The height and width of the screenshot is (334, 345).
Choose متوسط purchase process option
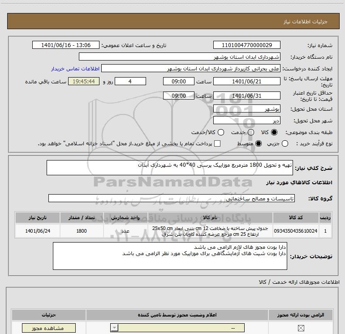(x=259, y=143)
